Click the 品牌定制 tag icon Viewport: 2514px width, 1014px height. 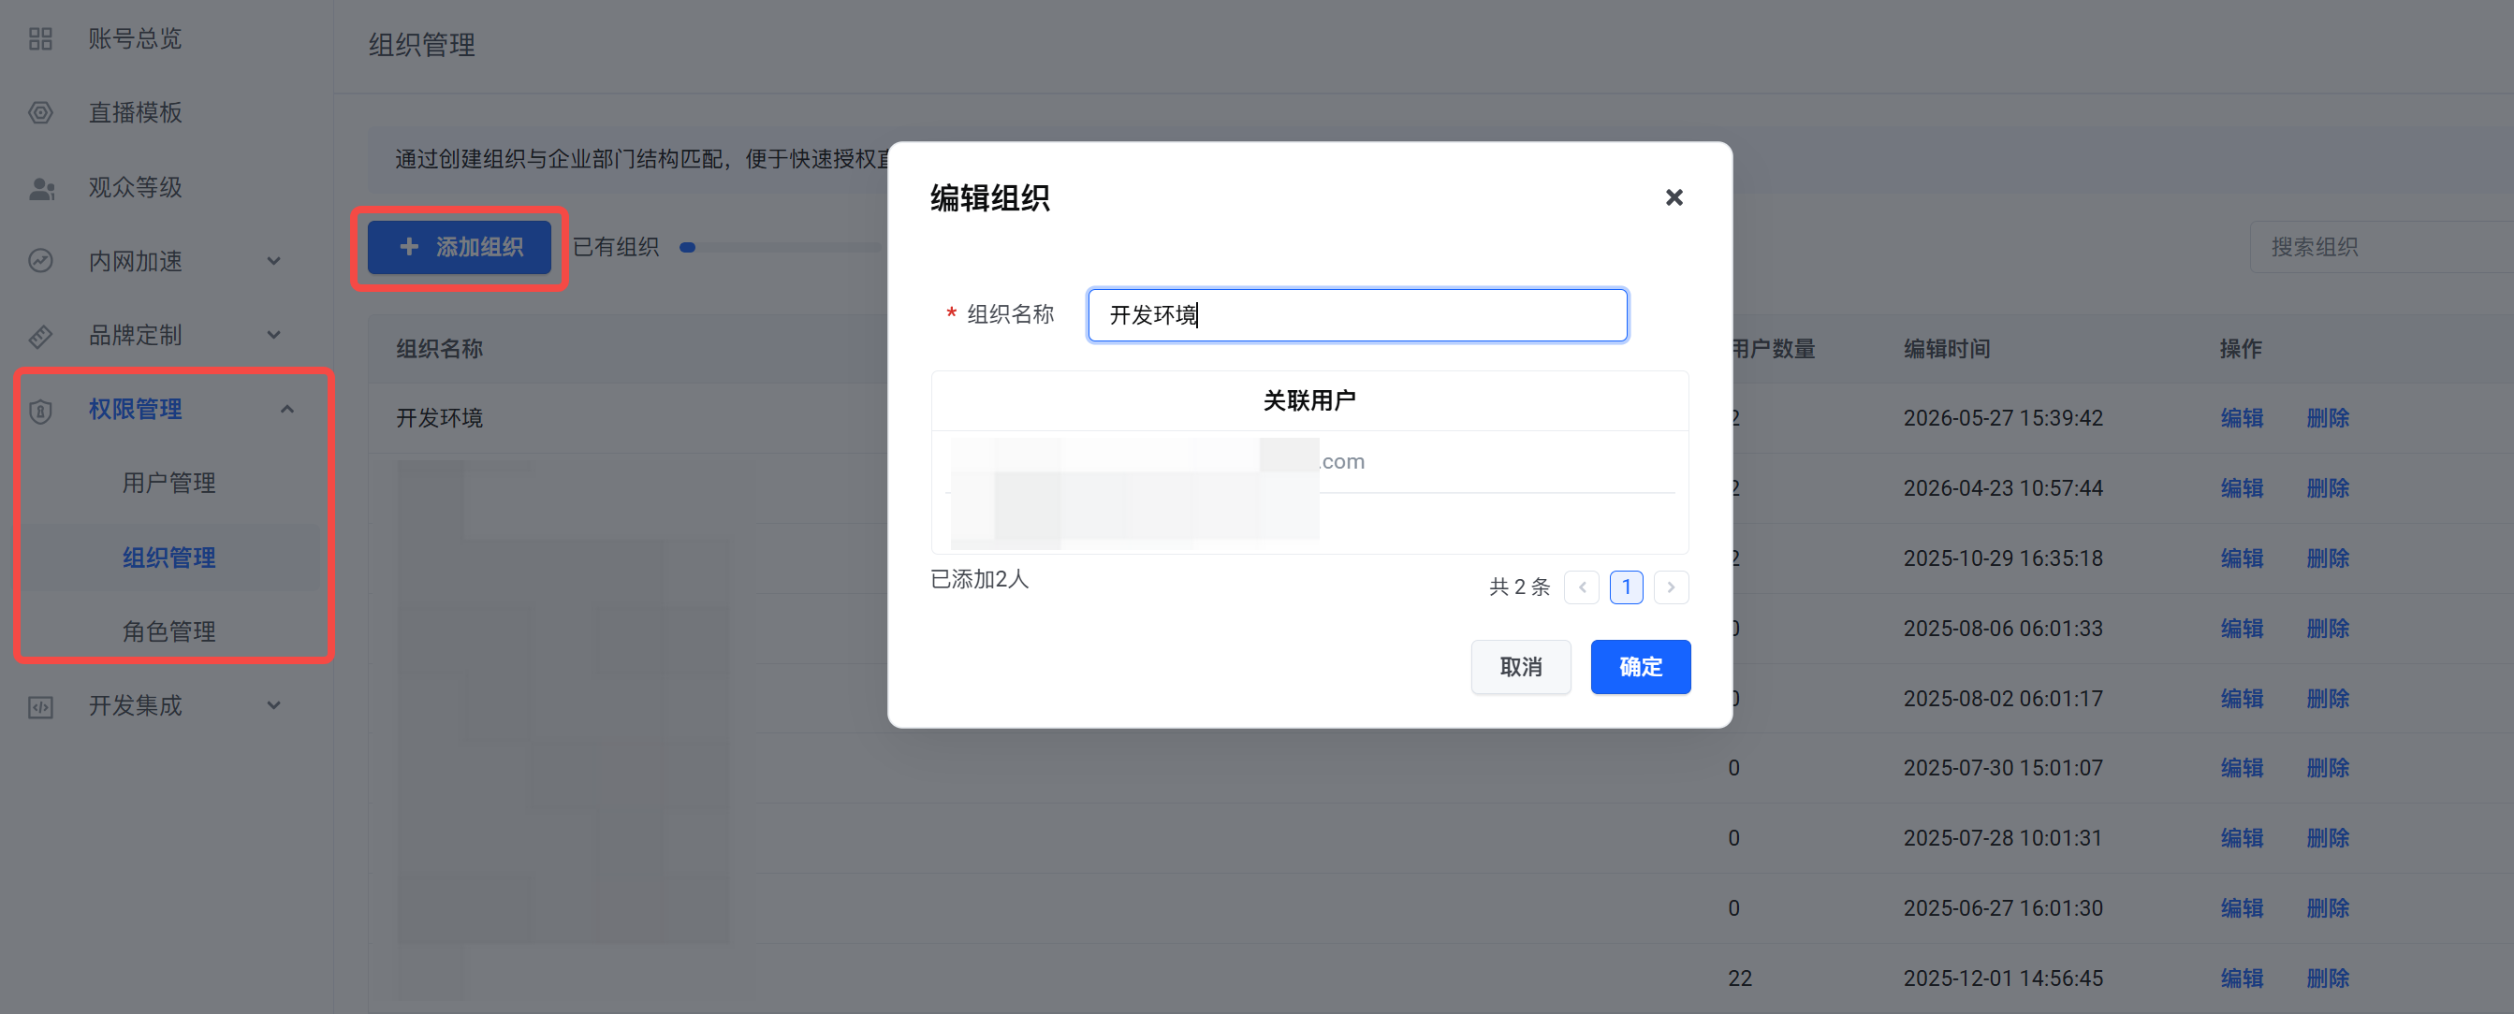pyautogui.click(x=40, y=337)
